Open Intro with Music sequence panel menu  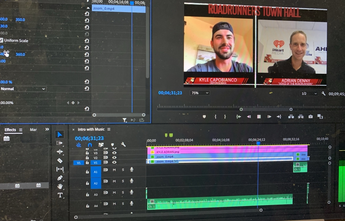[x=109, y=129]
